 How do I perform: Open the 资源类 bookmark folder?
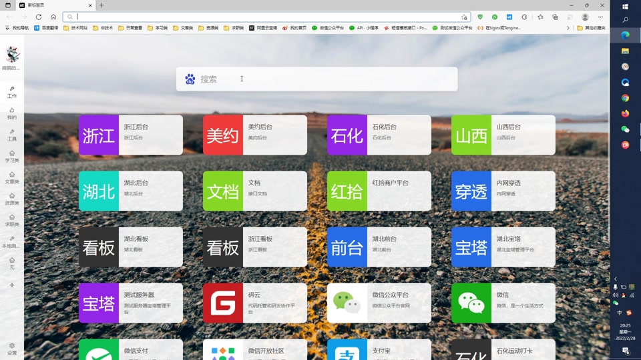pyautogui.click(x=208, y=28)
